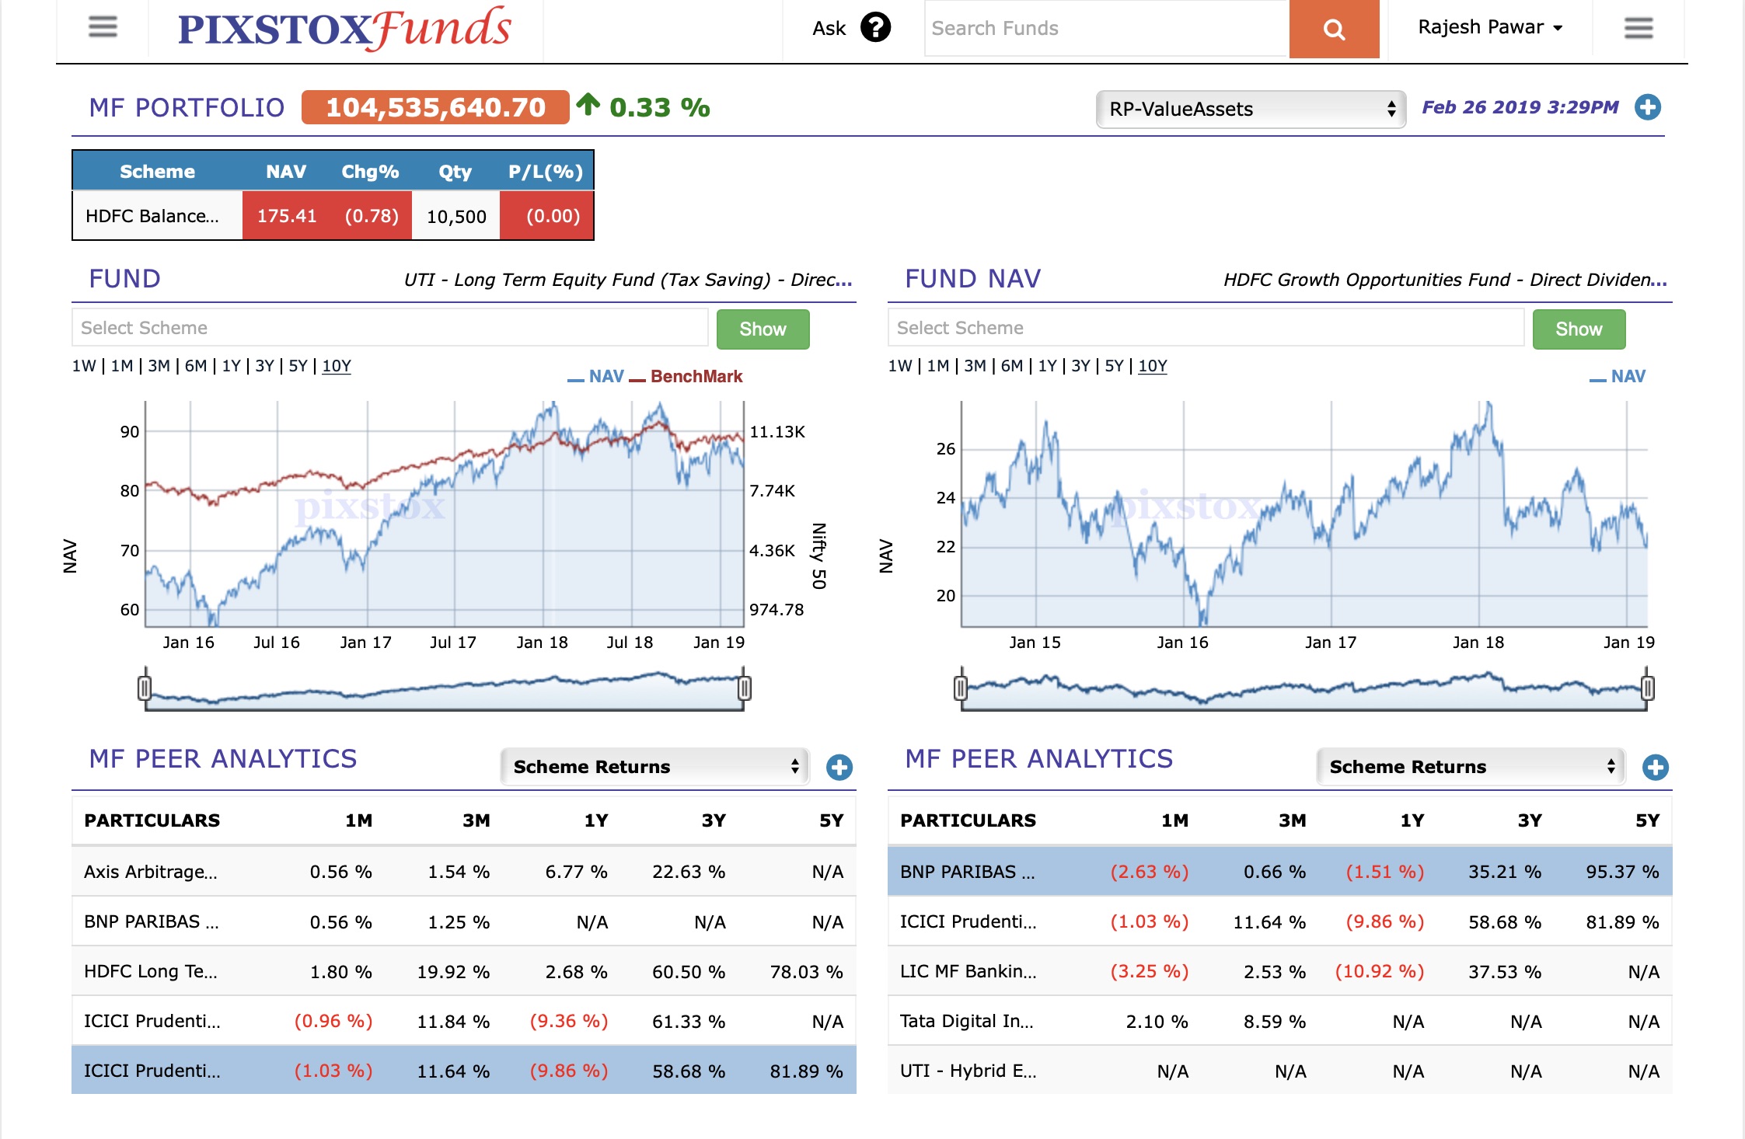The width and height of the screenshot is (1745, 1139).
Task: Select 3Y range in FUND chart
Action: tap(265, 366)
